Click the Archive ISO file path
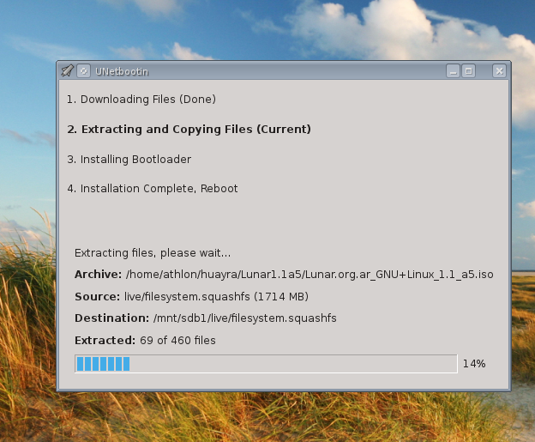The width and height of the screenshot is (535, 442). [310, 275]
